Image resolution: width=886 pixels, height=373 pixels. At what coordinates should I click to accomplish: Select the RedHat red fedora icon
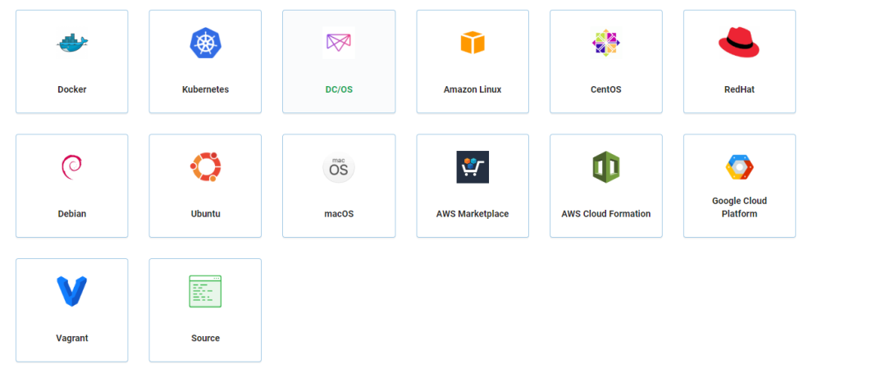point(739,43)
